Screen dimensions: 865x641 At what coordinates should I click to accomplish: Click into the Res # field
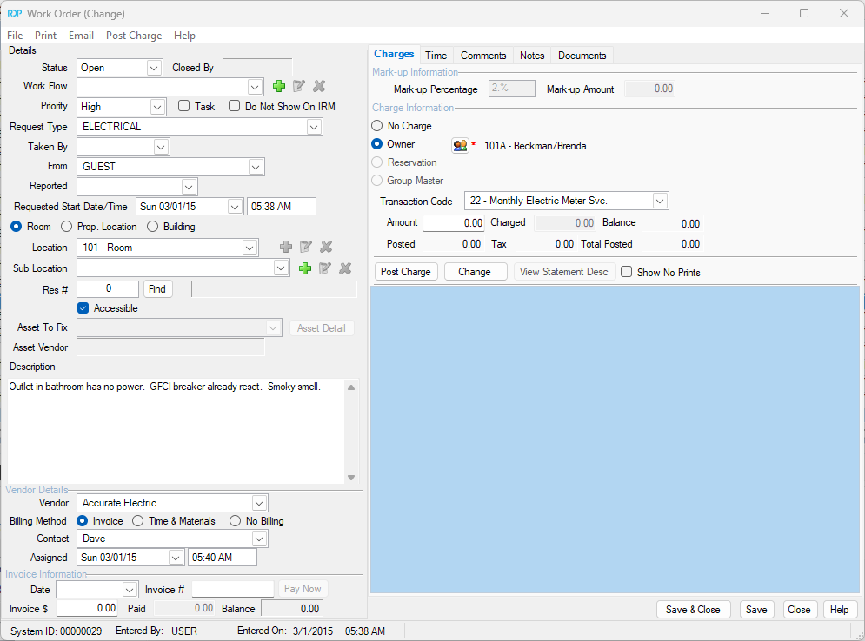[x=108, y=288]
